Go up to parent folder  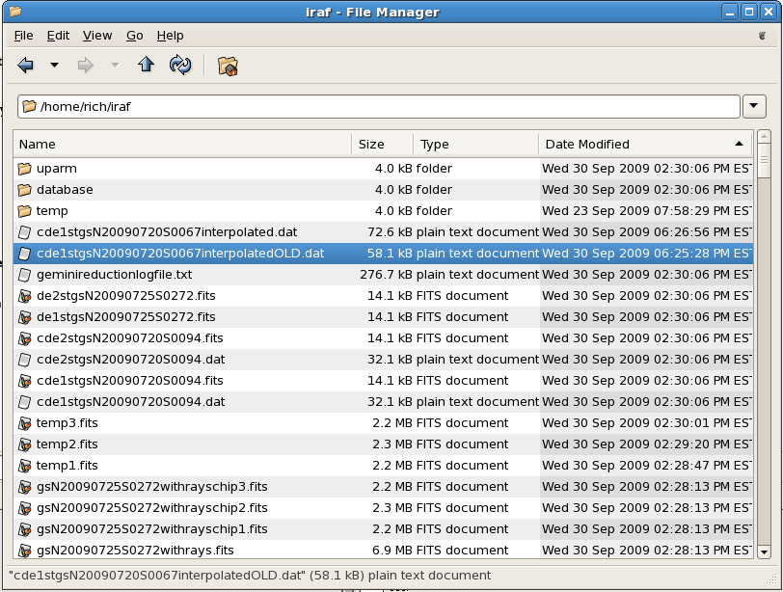[146, 66]
